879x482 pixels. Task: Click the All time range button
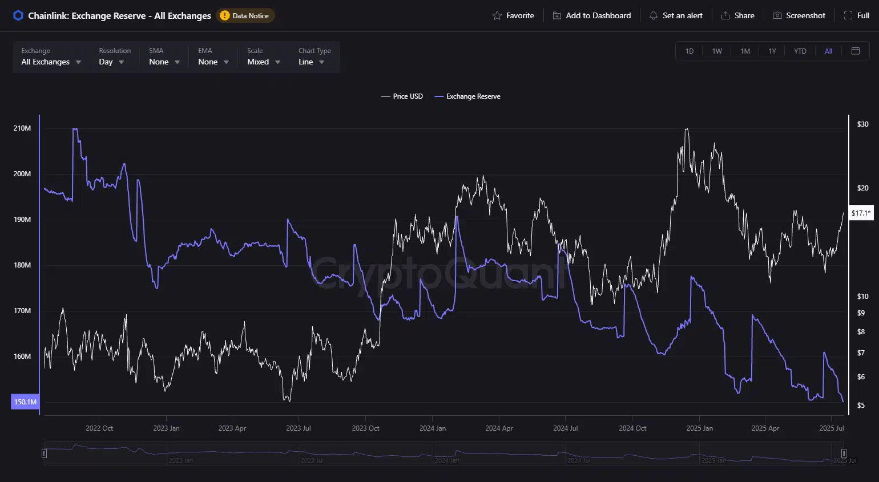pyautogui.click(x=828, y=51)
